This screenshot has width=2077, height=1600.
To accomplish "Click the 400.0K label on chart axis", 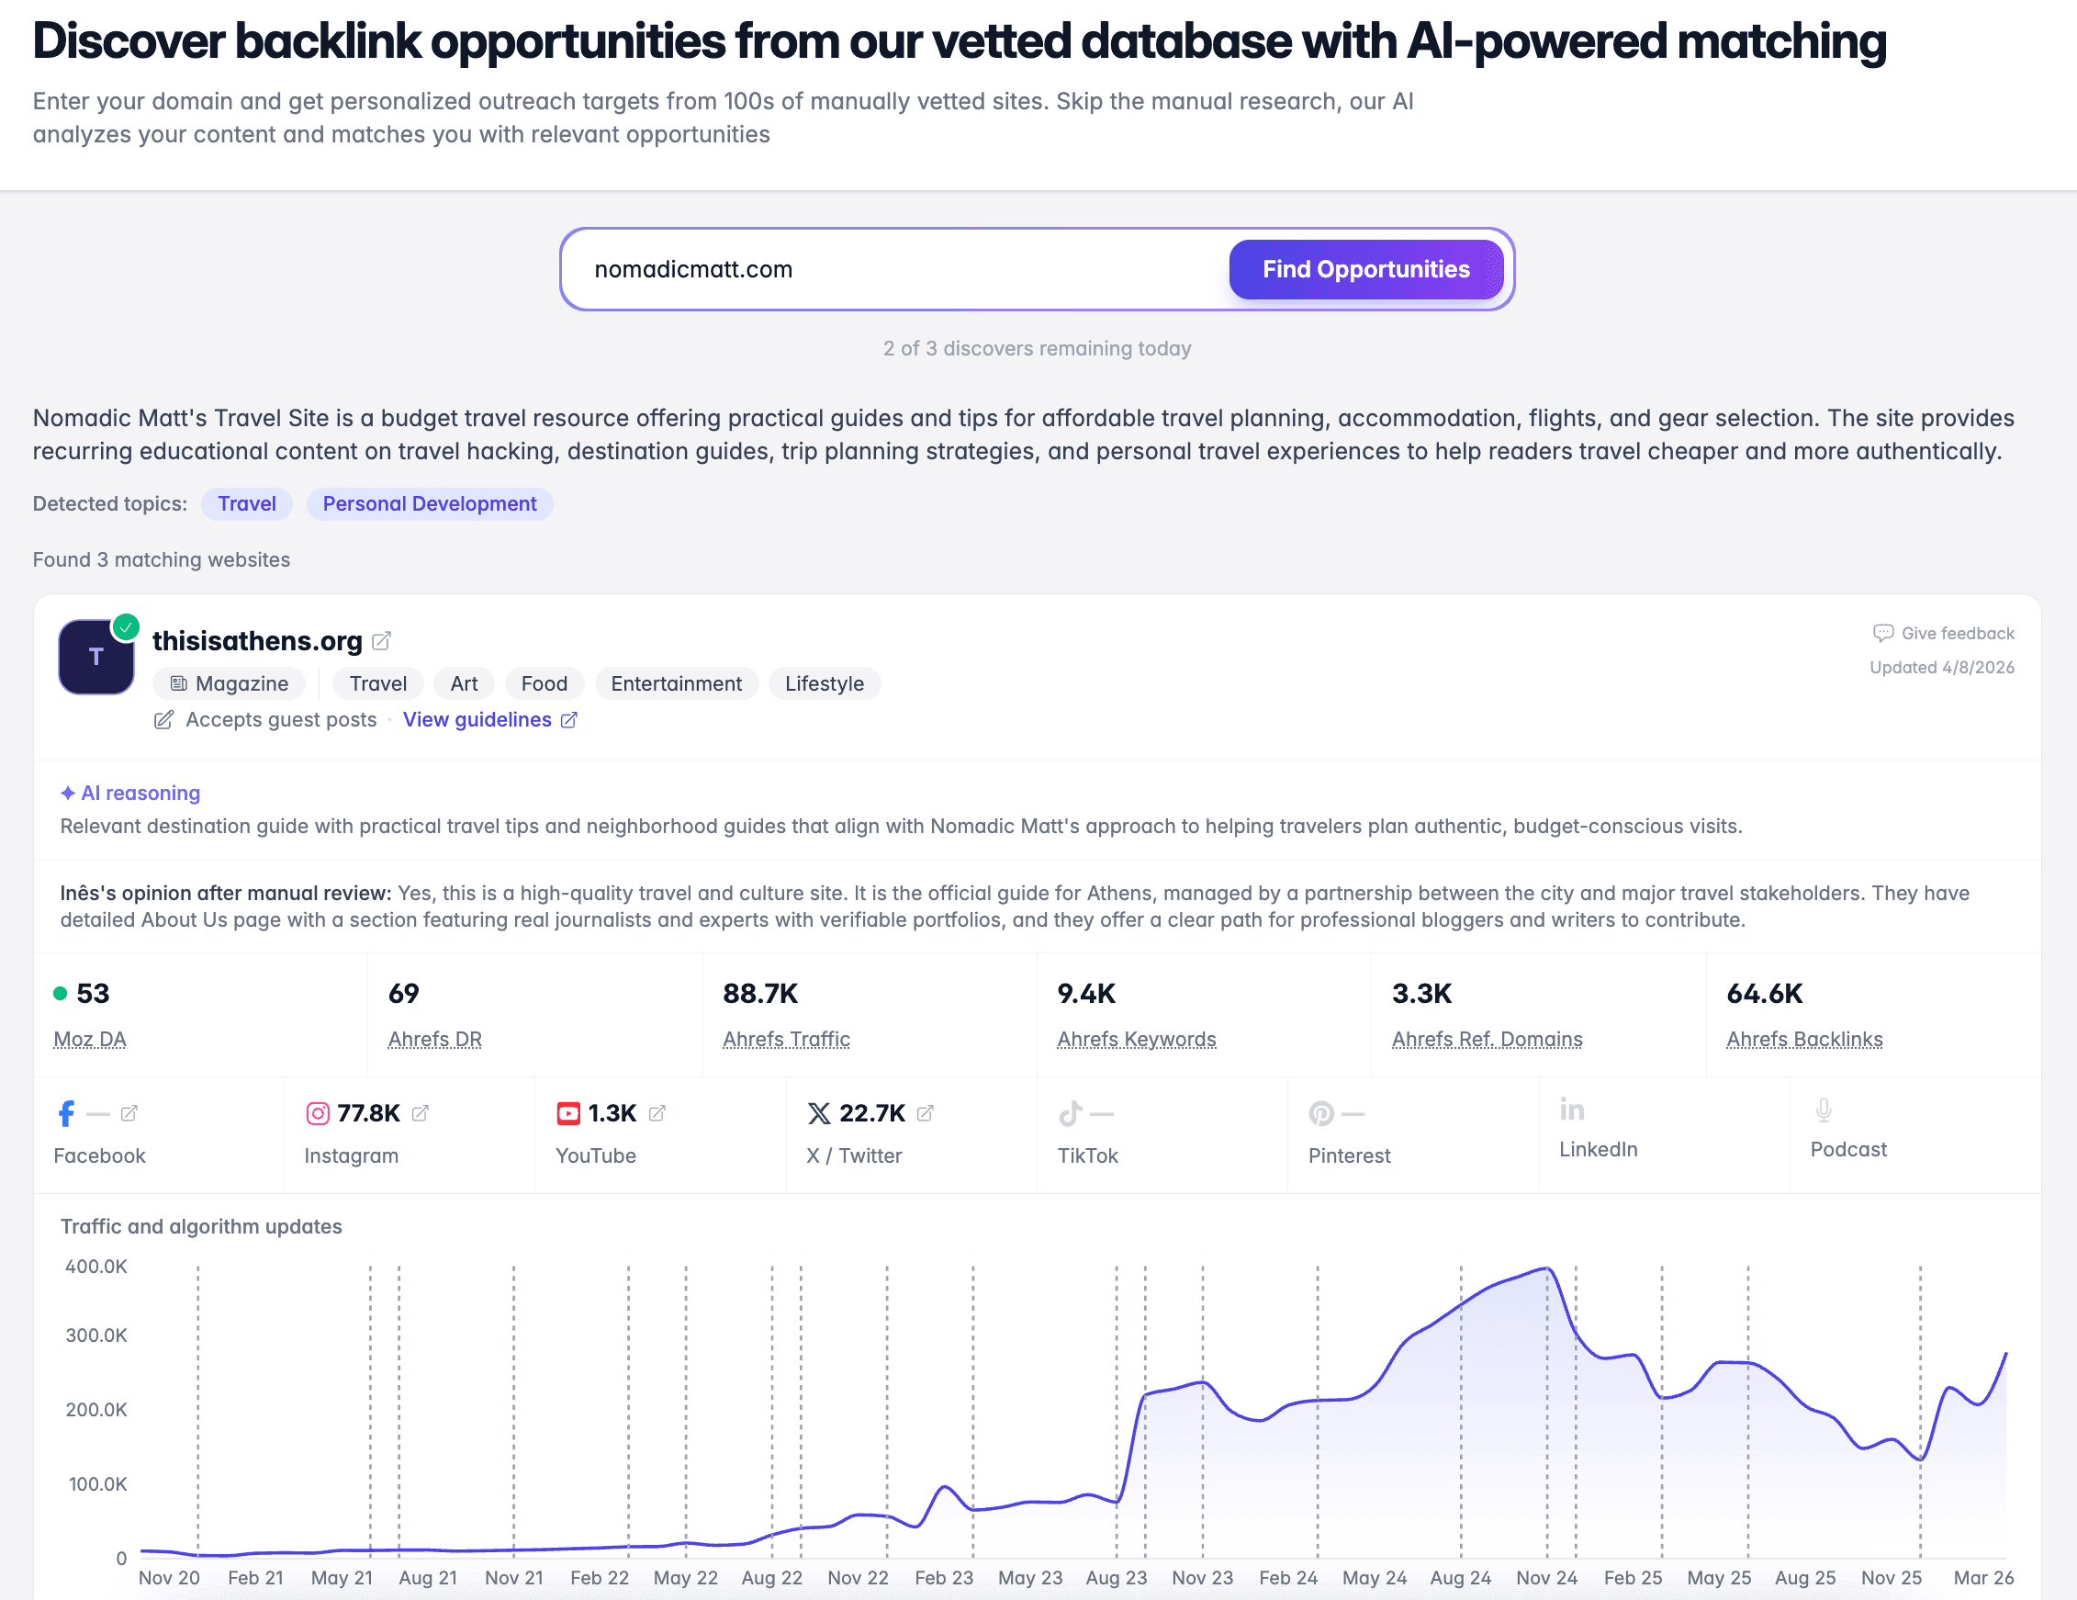I will coord(96,1268).
